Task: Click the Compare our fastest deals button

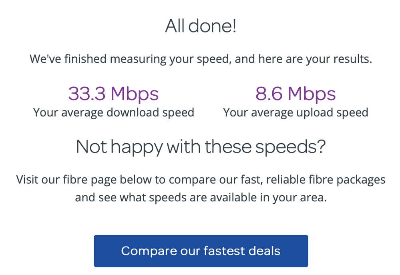Action: point(201,251)
